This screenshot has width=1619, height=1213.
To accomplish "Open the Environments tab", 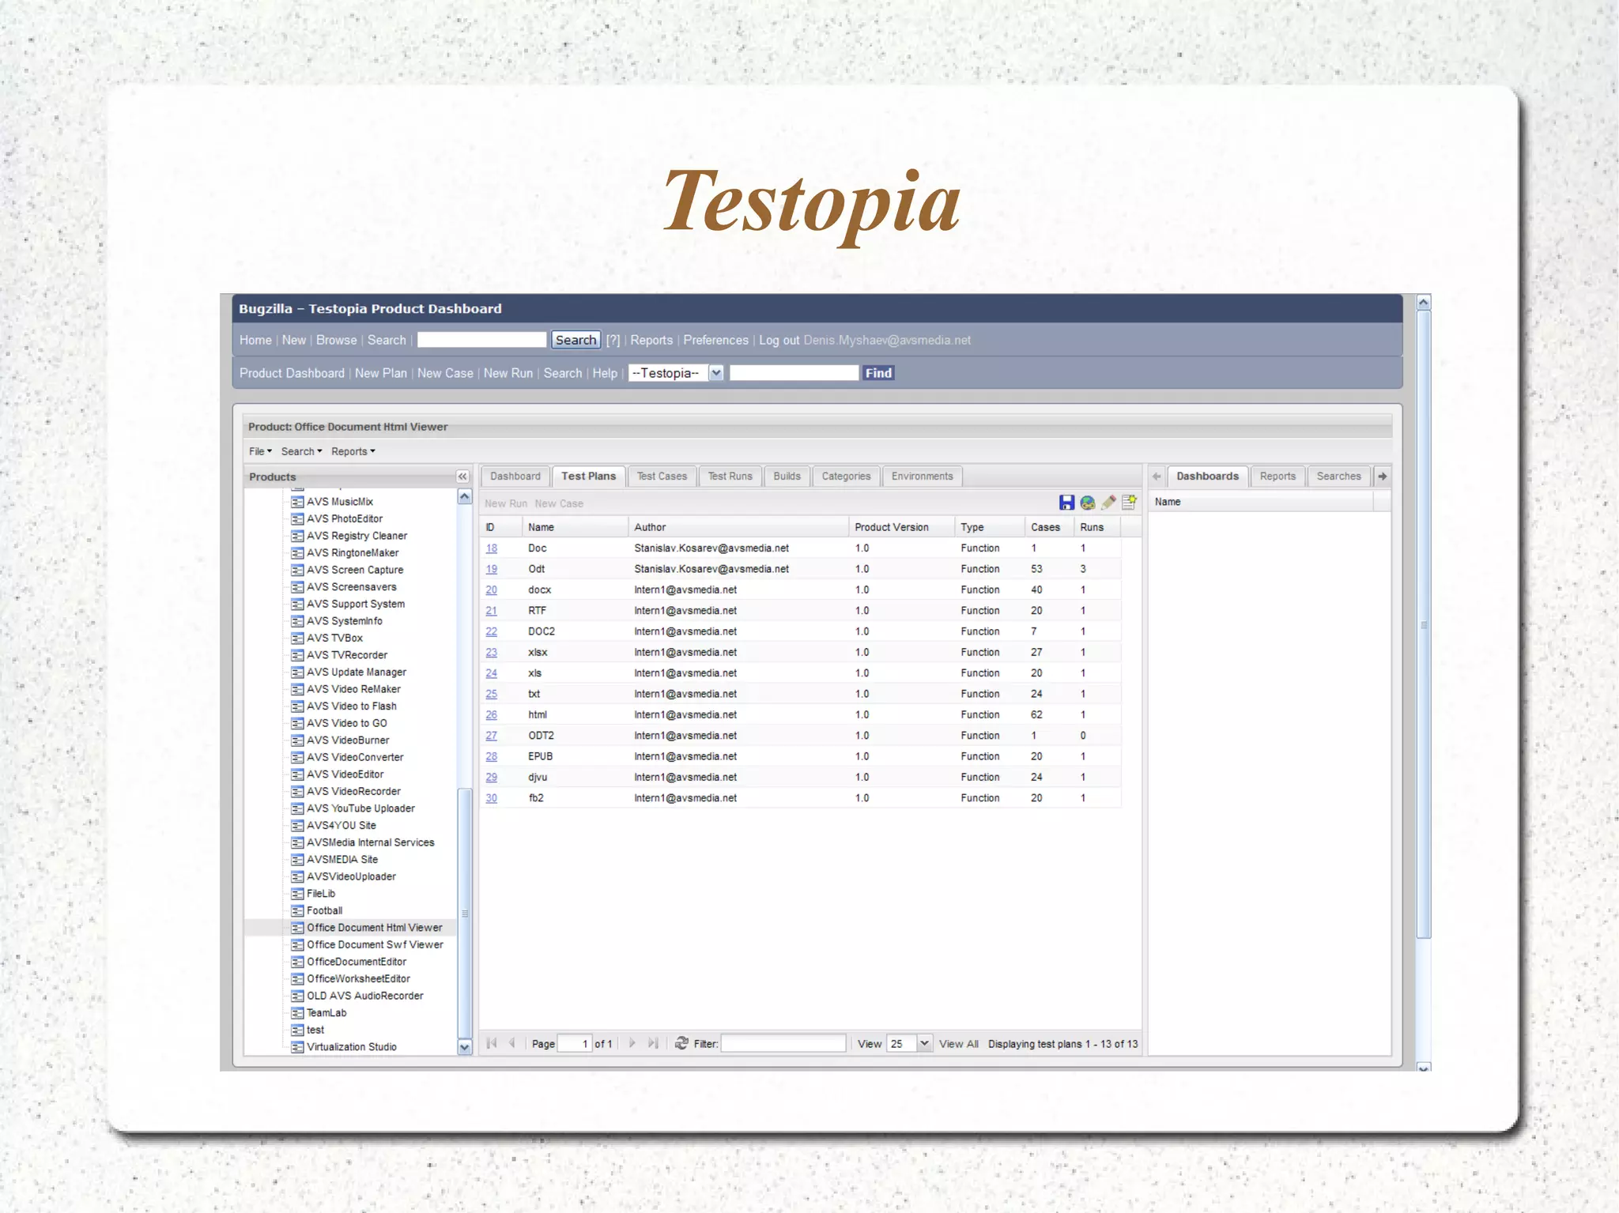I will click(x=922, y=477).
